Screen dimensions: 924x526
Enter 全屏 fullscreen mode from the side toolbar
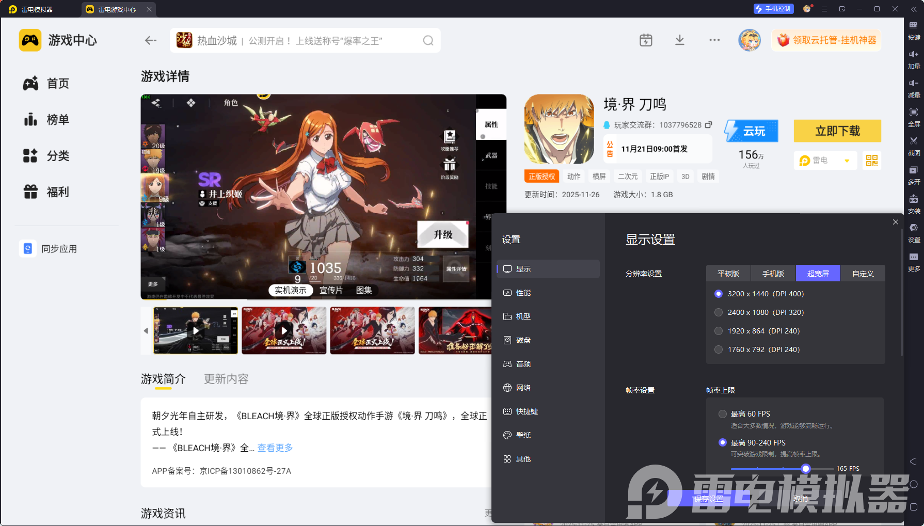point(914,117)
